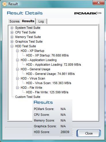Screen dimensions: 106x142
Task: Expand the System Test Suite node
Action: pos(12,28)
